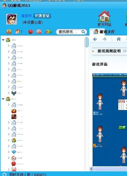Click the pig icon in the top toolbar
This screenshot has height=176, width=127.
click(x=39, y=32)
